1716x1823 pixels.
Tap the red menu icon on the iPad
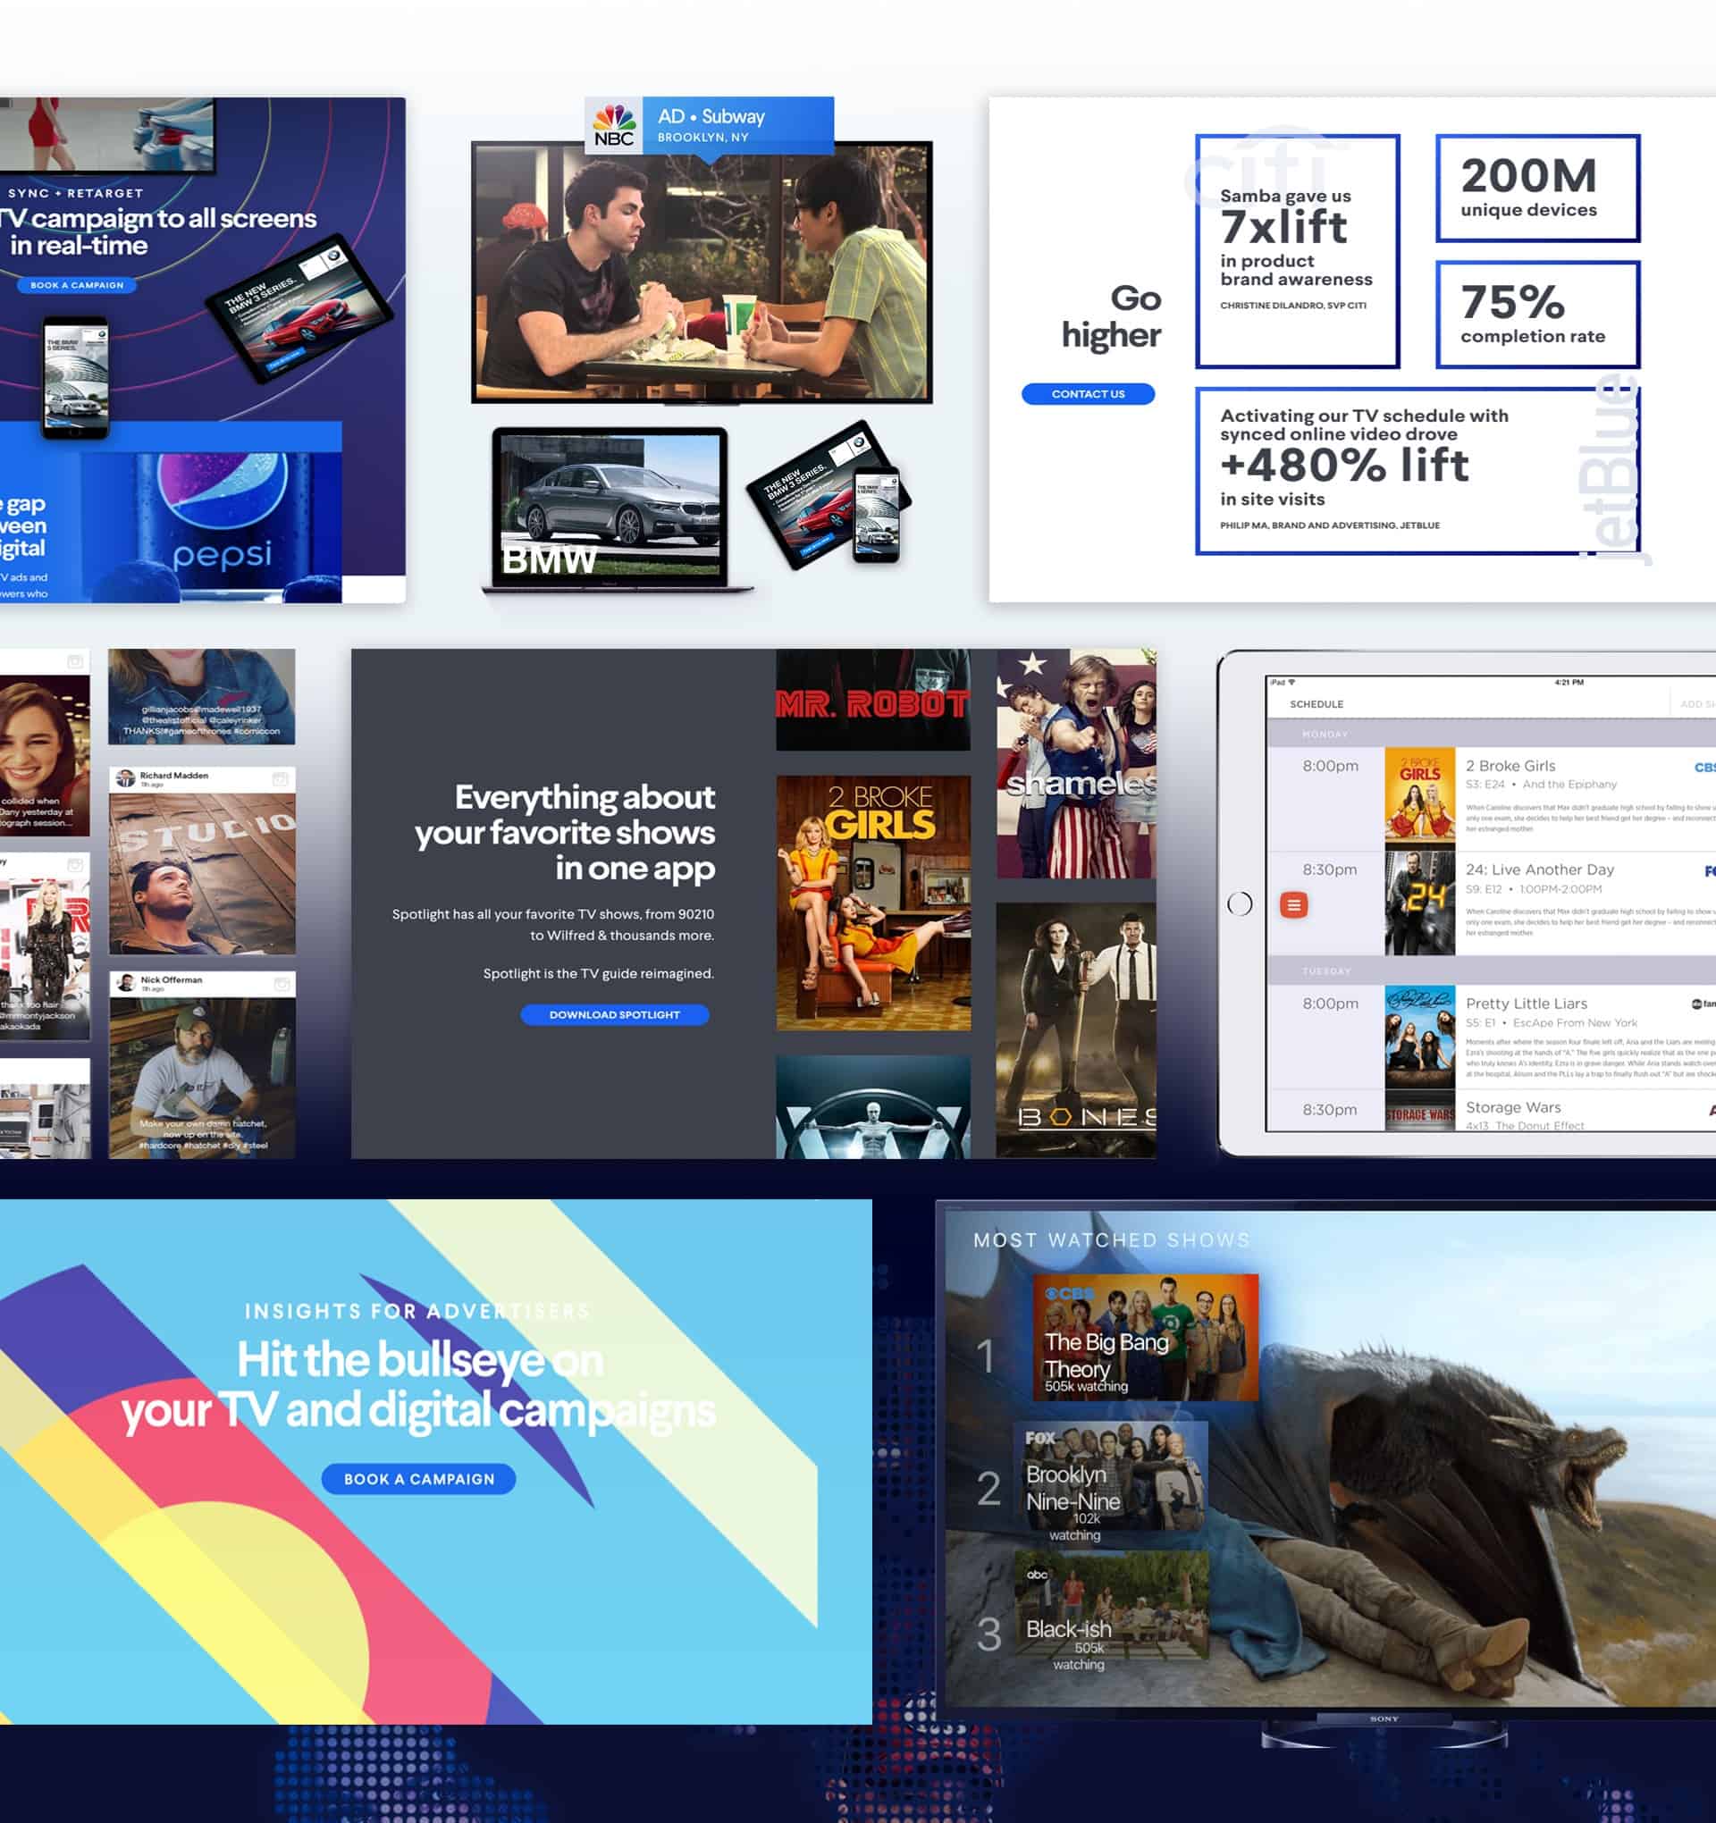(x=1294, y=905)
